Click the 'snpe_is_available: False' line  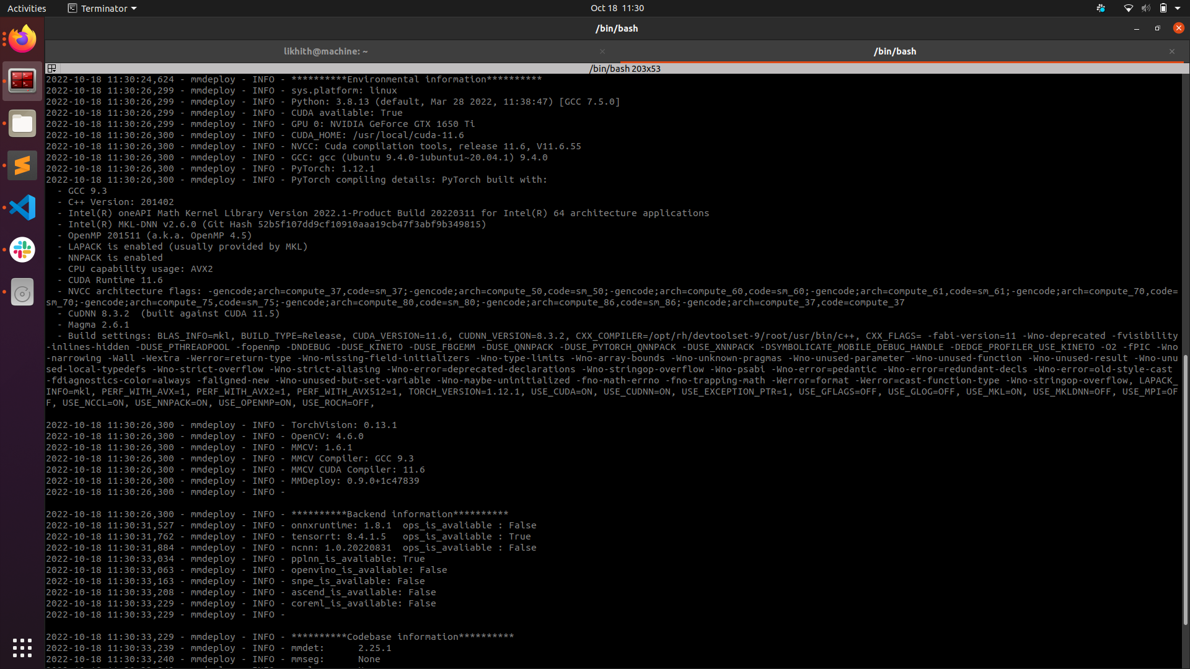pos(358,581)
